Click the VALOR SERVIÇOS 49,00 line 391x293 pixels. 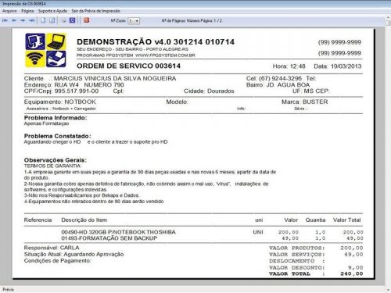[x=316, y=255]
